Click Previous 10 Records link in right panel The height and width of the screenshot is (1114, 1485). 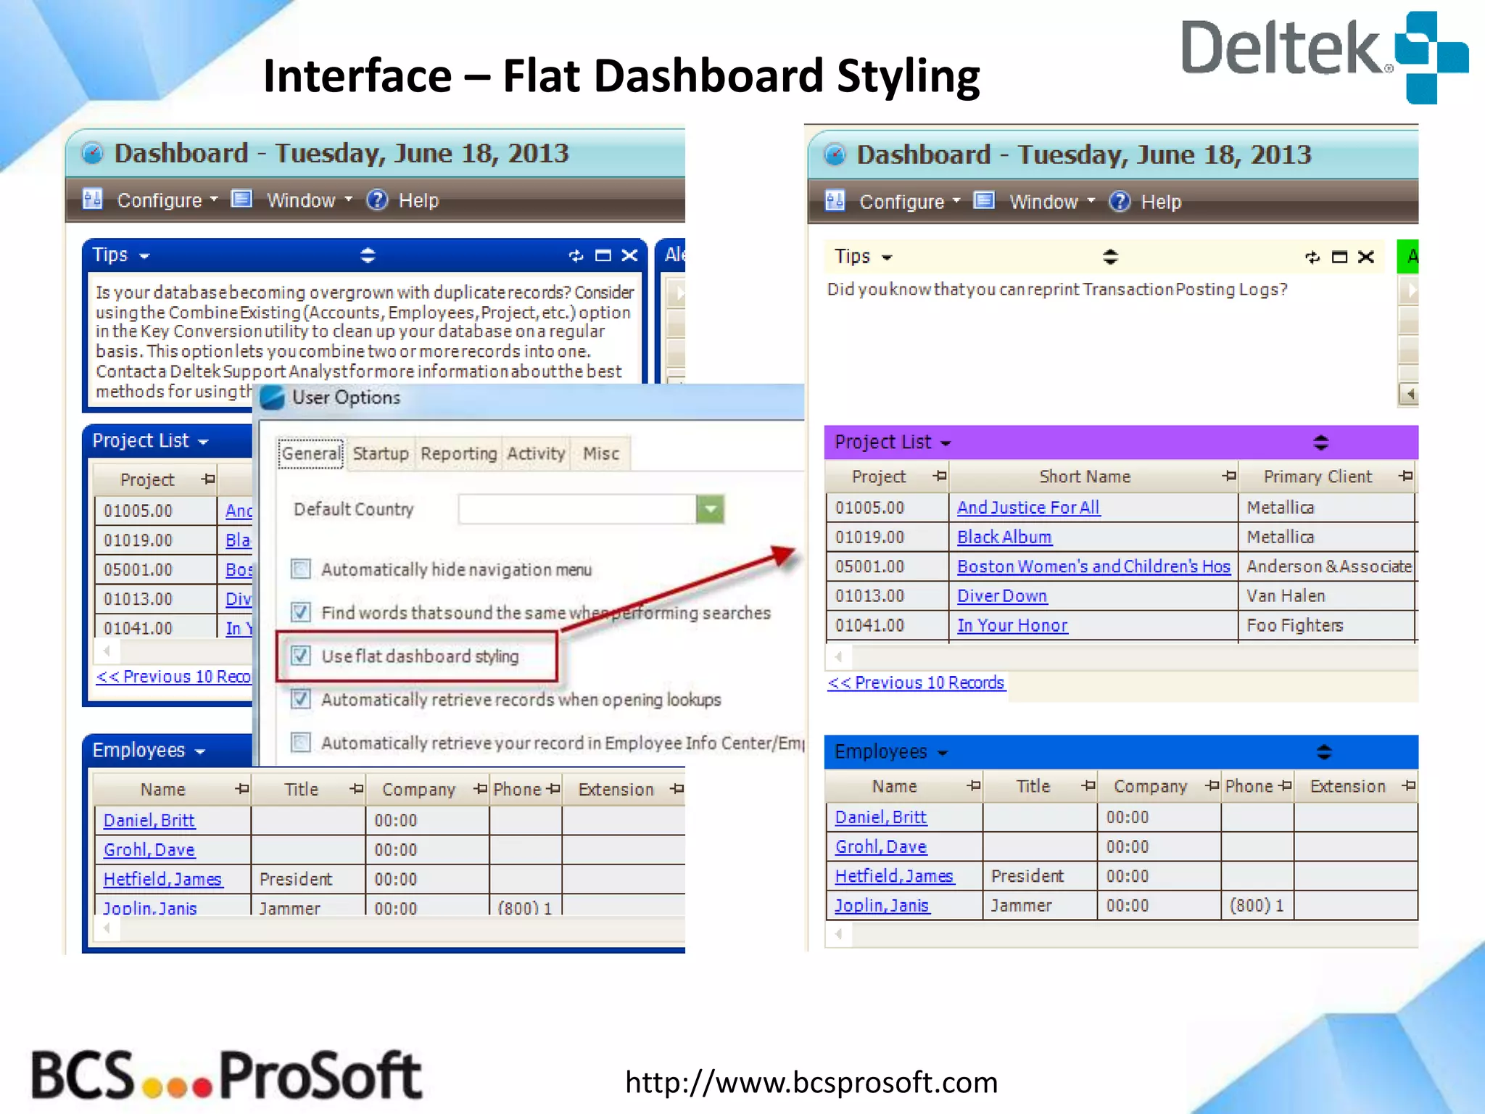(x=916, y=683)
